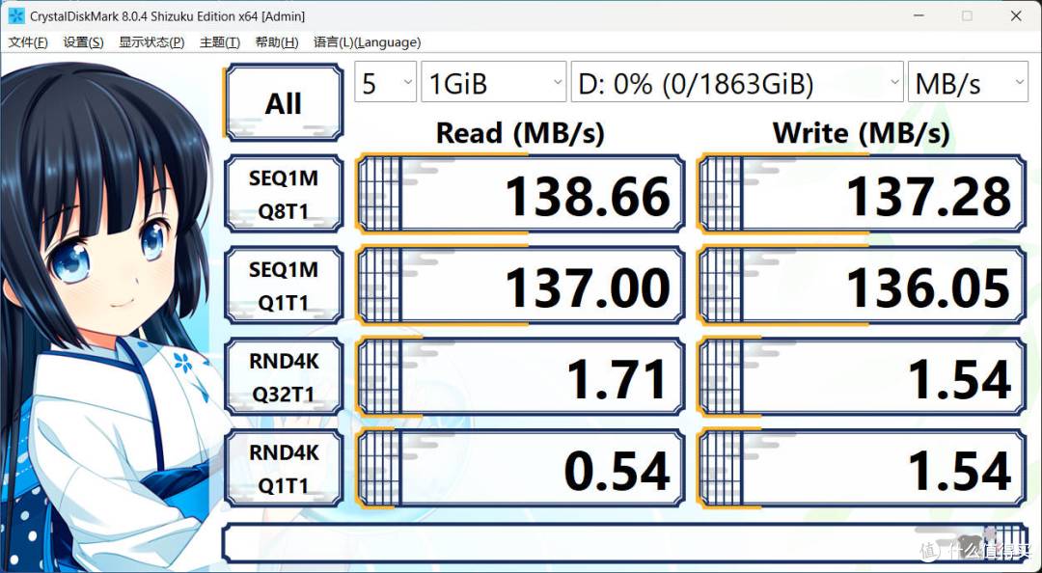Click the RND4K Q1T1 read value 0.54
The image size is (1042, 573).
[520, 469]
